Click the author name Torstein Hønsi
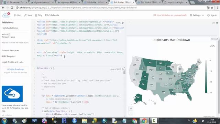Image resolution: width=220 pixels, height=124 pixels. click(8, 37)
